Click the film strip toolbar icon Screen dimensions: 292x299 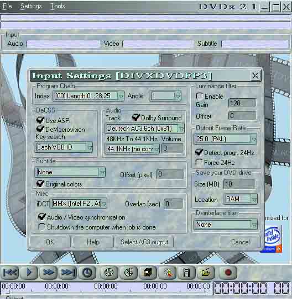(x=186, y=273)
